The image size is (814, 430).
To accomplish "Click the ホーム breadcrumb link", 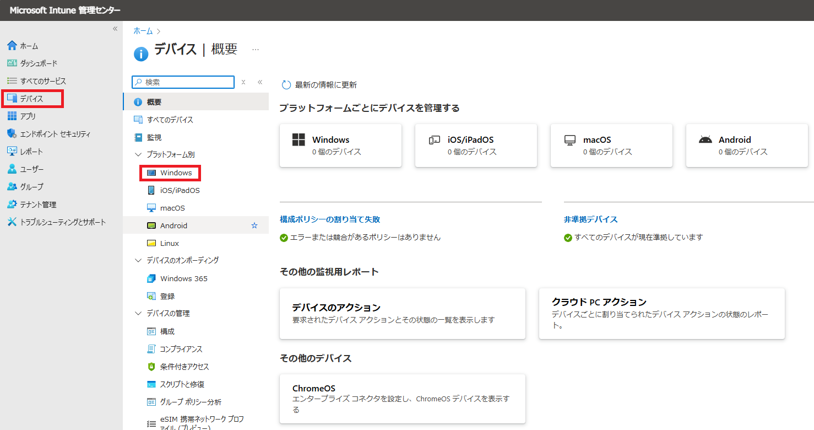I will 143,31.
